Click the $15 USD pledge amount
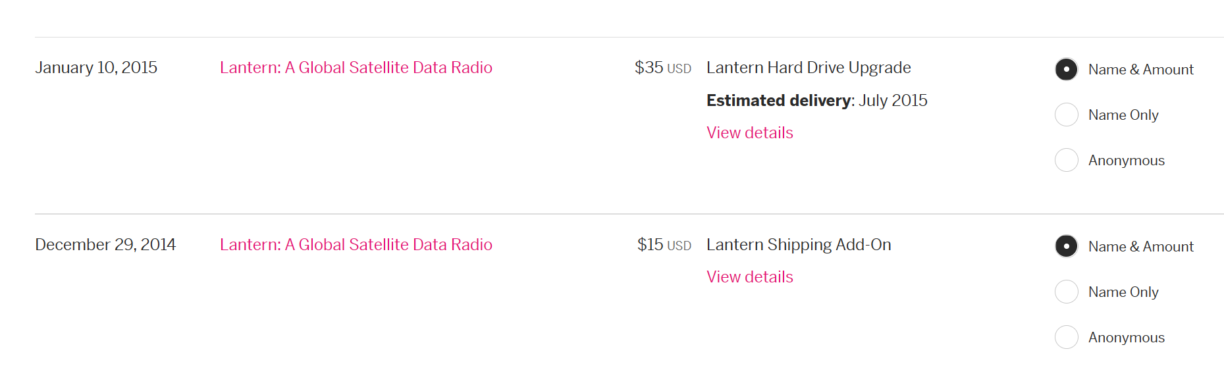Image resolution: width=1224 pixels, height=368 pixels. click(664, 245)
